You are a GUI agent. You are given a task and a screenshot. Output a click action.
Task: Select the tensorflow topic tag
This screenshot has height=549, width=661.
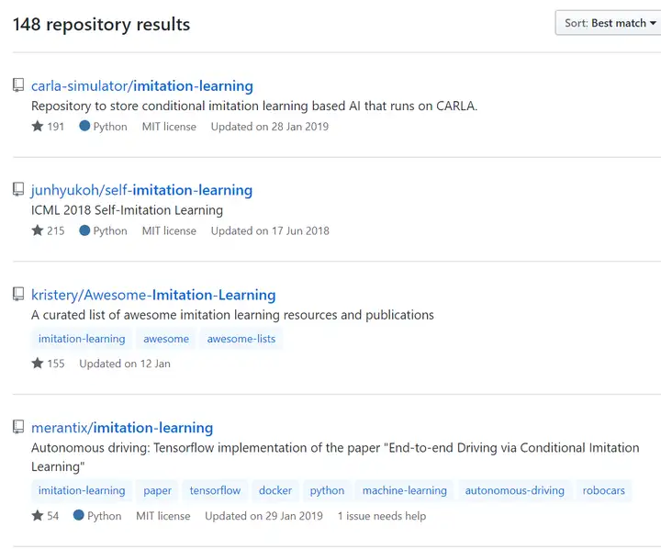pyautogui.click(x=215, y=490)
